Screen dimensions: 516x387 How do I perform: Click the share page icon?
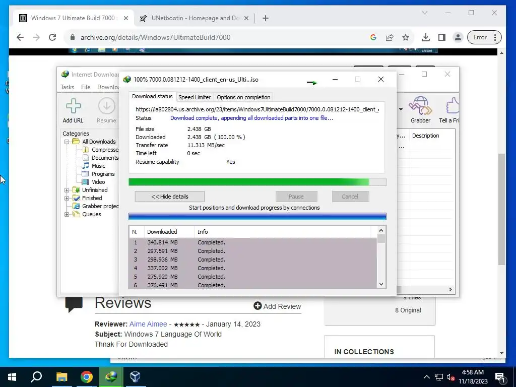click(390, 37)
